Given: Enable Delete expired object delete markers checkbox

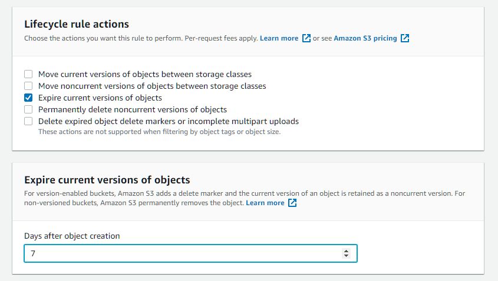Looking at the screenshot, I should 28,121.
